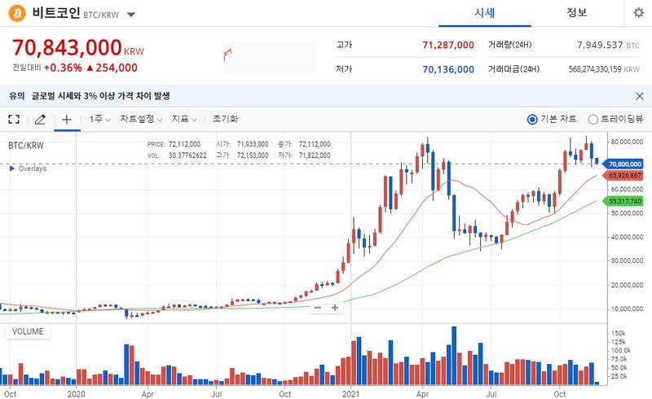Click the 비트코인 coin name heading
The width and height of the screenshot is (652, 399).
pos(56,13)
